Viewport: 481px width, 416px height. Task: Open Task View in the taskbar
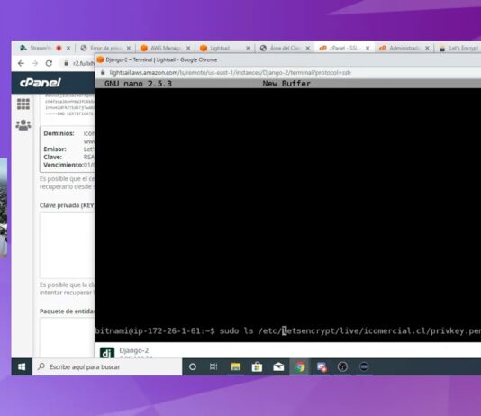click(x=213, y=366)
